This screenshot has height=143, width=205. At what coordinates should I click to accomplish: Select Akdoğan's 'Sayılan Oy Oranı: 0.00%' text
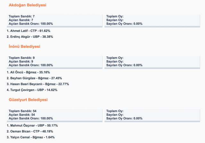[x=124, y=23]
